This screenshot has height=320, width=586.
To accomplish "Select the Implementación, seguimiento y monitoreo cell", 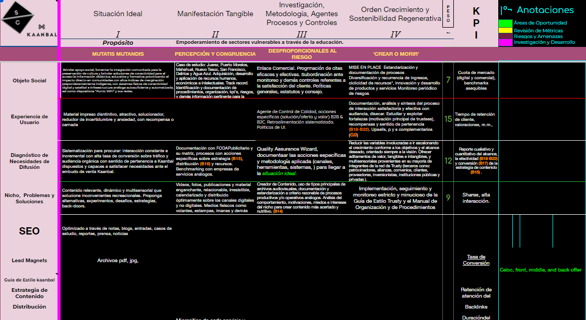I will coord(395,198).
